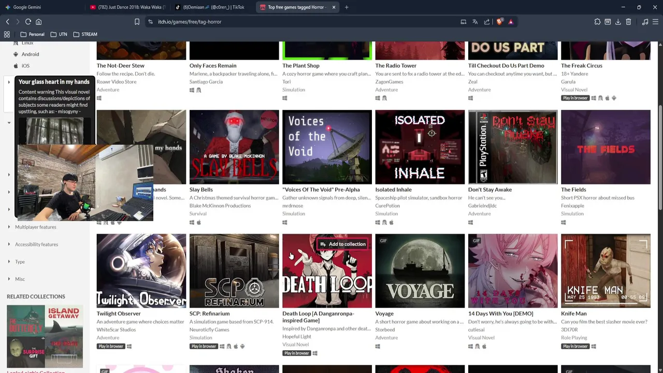The width and height of the screenshot is (663, 373).
Task: Close the Top free games tab
Action: (x=334, y=7)
